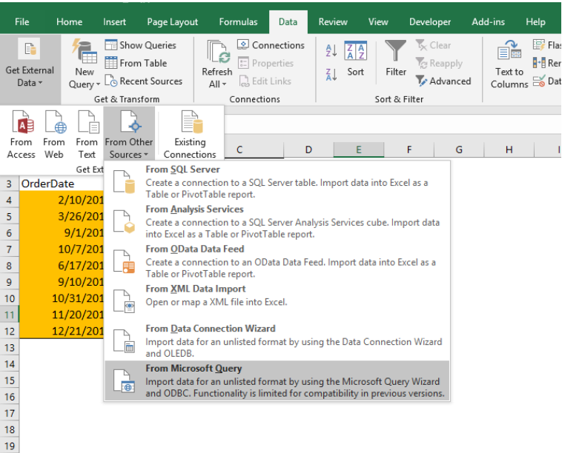
Task: Choose From Text data source
Action: pyautogui.click(x=87, y=135)
